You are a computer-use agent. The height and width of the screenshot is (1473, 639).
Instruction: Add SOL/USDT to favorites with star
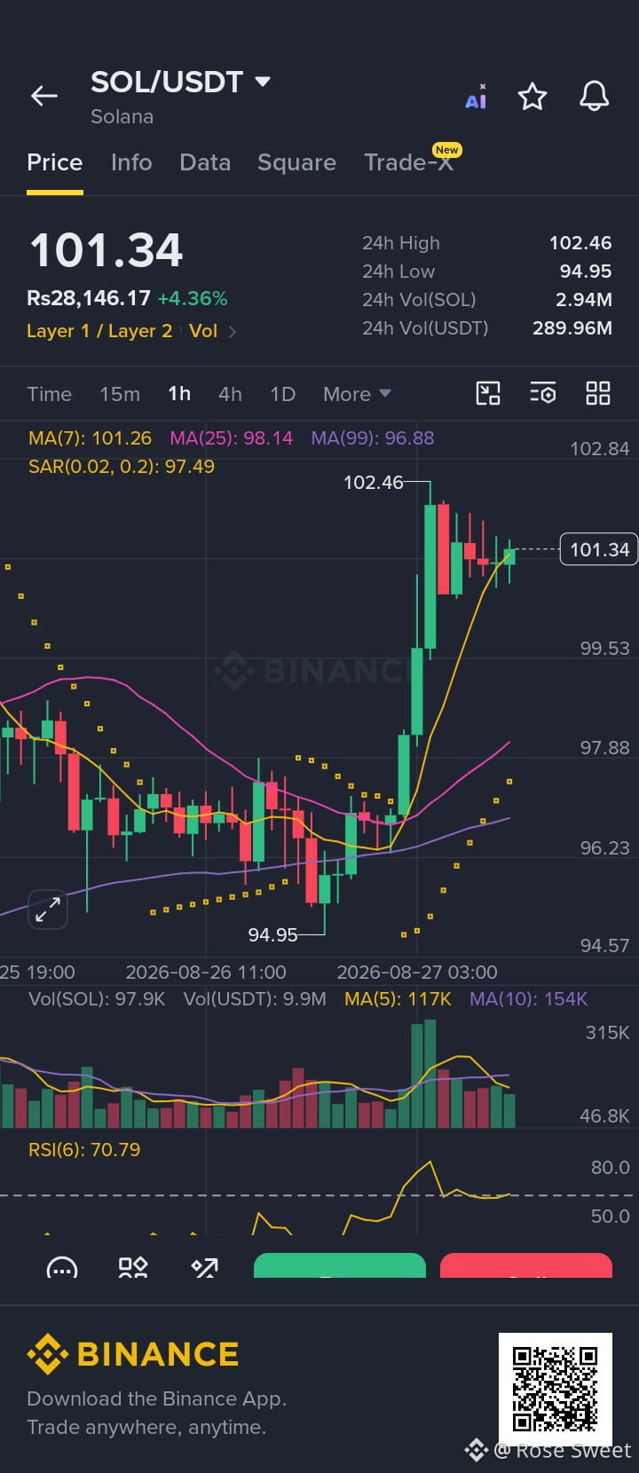pos(532,96)
